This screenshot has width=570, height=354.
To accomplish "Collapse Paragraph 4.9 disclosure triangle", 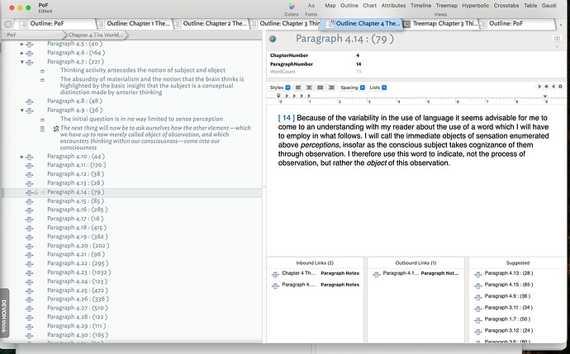I will 21,111.
